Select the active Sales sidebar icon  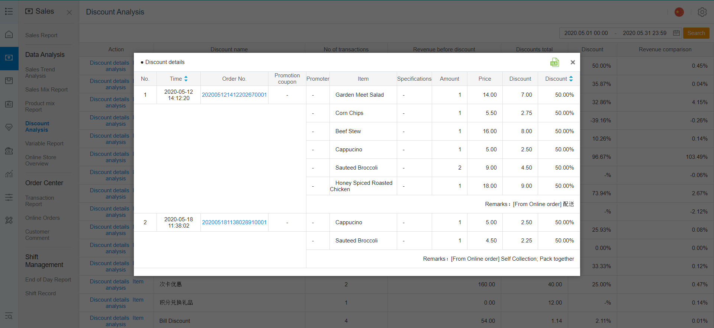(x=9, y=58)
